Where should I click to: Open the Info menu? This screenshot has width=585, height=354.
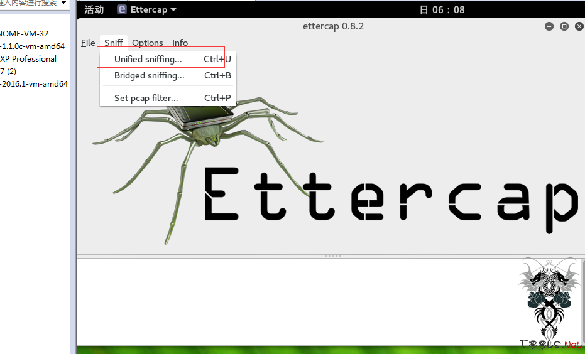coord(180,43)
